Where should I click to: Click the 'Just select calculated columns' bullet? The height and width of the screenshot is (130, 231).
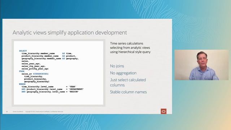(128, 82)
